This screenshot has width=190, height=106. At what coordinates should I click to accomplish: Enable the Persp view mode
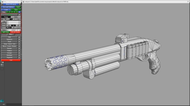pos(6,17)
